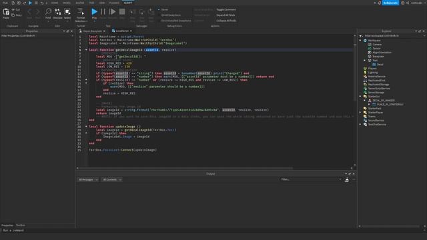This screenshot has height=240, width=427.
Task: Click the Paste icon in Clipboard group
Action: pos(6,12)
